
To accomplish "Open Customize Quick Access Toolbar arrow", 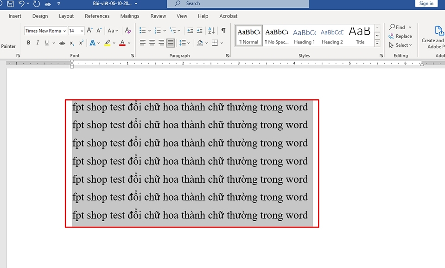I will tap(59, 4).
